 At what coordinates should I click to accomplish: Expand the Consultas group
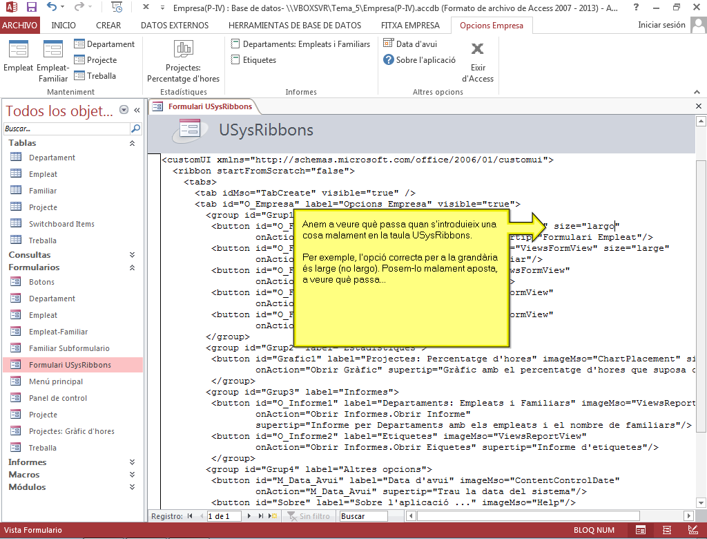pos(132,255)
